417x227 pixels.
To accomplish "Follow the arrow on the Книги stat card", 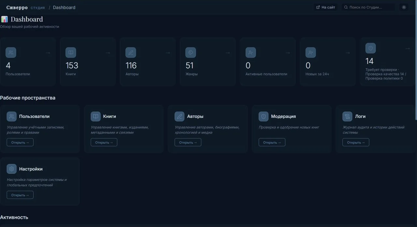I will (x=108, y=53).
